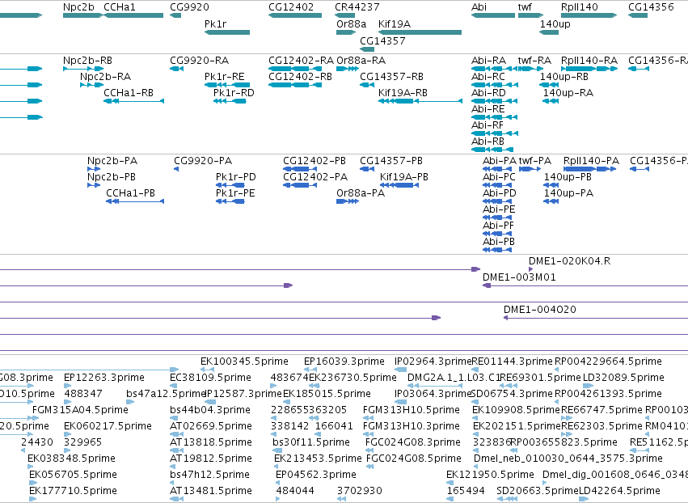Viewport: 688px width, 503px height.
Task: Open the Or88a-RA transcript label
Action: click(361, 60)
